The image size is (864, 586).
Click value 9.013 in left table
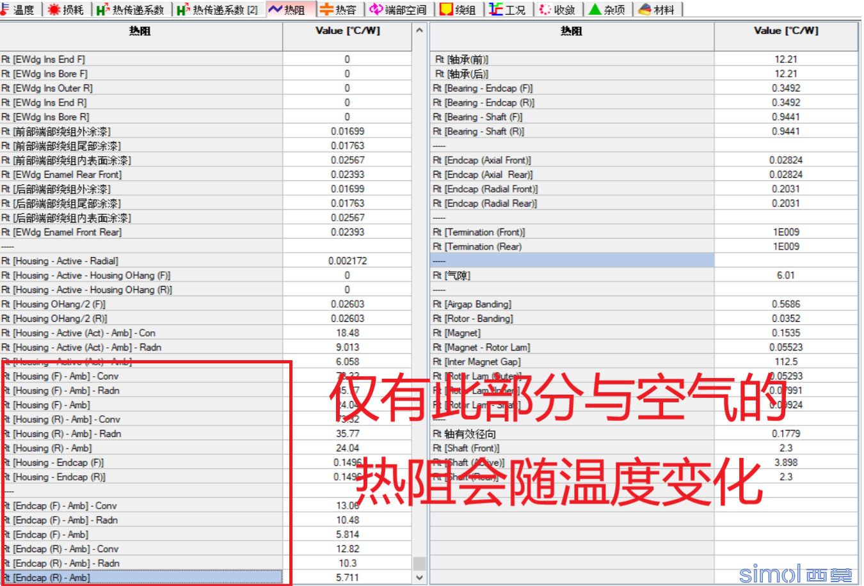click(348, 347)
